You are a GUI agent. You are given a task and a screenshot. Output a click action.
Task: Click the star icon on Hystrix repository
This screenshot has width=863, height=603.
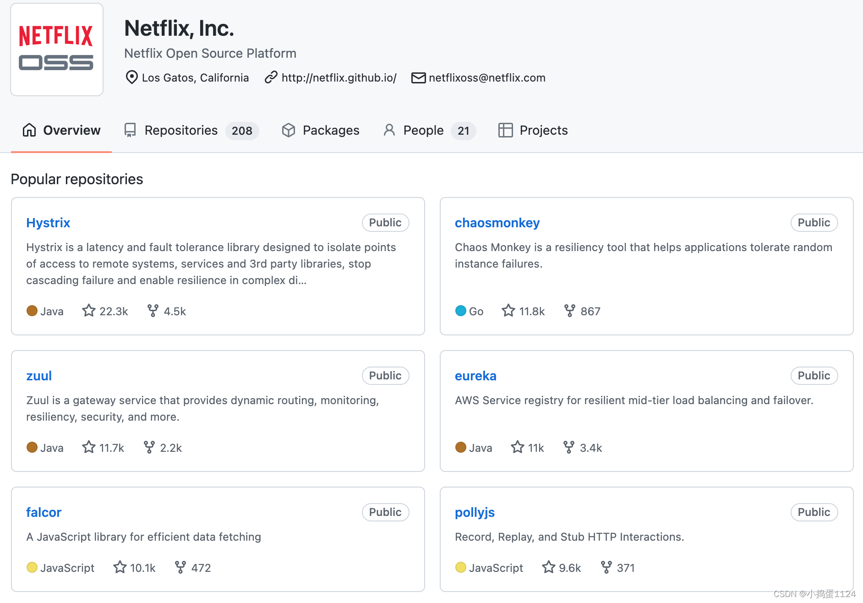(x=89, y=311)
